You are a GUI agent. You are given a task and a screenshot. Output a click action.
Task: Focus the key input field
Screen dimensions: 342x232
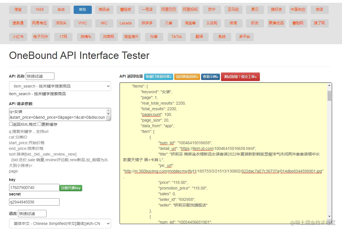coord(34,188)
